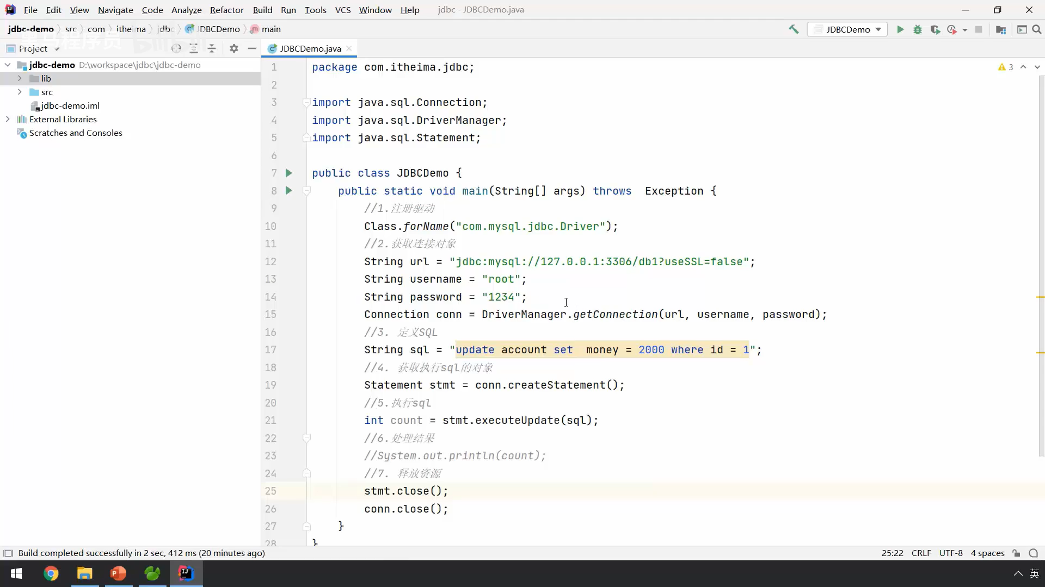Screen dimensions: 1045x587
Task: Click Collapse All icon in Project panel
Action: (212, 48)
